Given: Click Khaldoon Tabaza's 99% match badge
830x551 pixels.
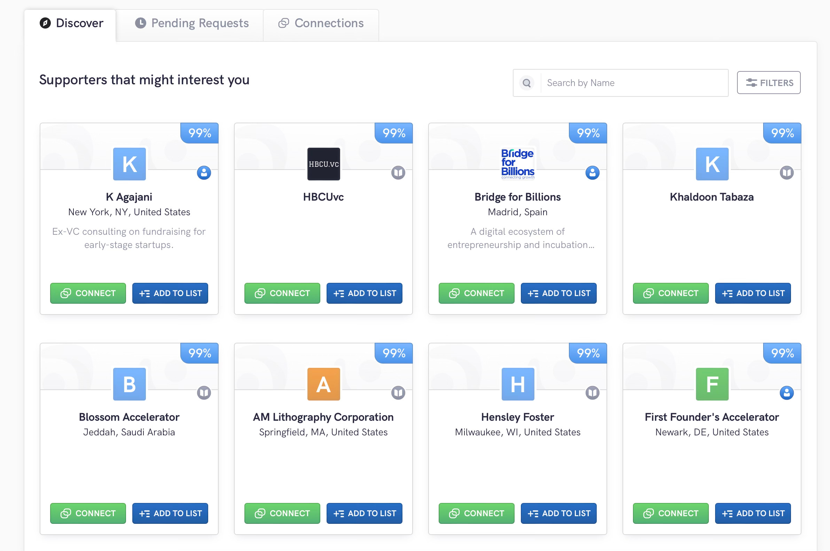Looking at the screenshot, I should (x=782, y=133).
